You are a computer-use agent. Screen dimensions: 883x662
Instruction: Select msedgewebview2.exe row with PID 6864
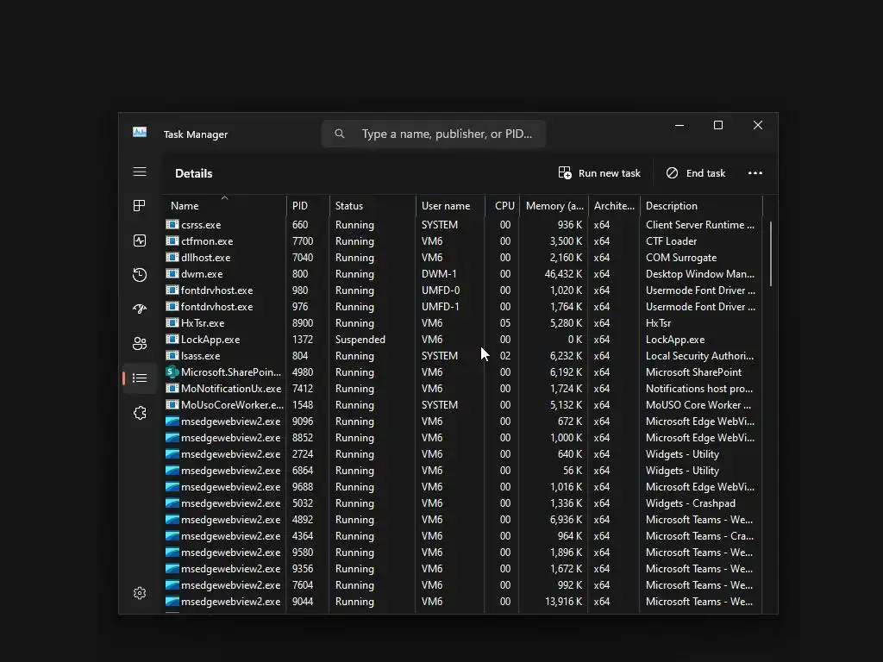tap(463, 470)
